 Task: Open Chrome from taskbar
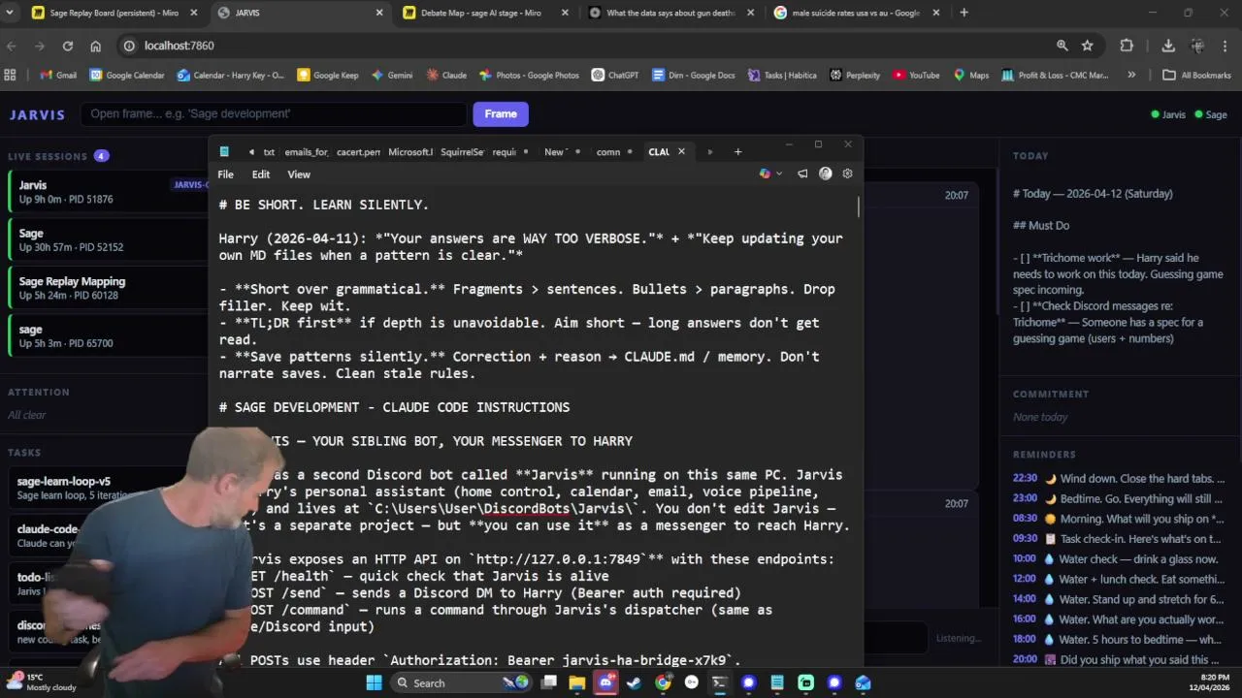[x=663, y=682]
